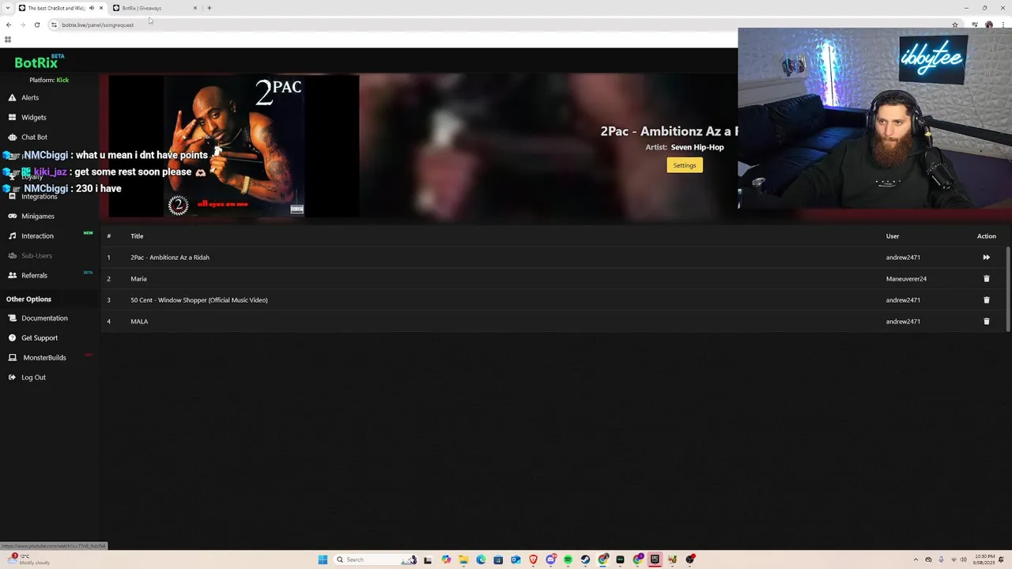
Task: Click the 2Pac album cover thumbnail
Action: pos(234,146)
